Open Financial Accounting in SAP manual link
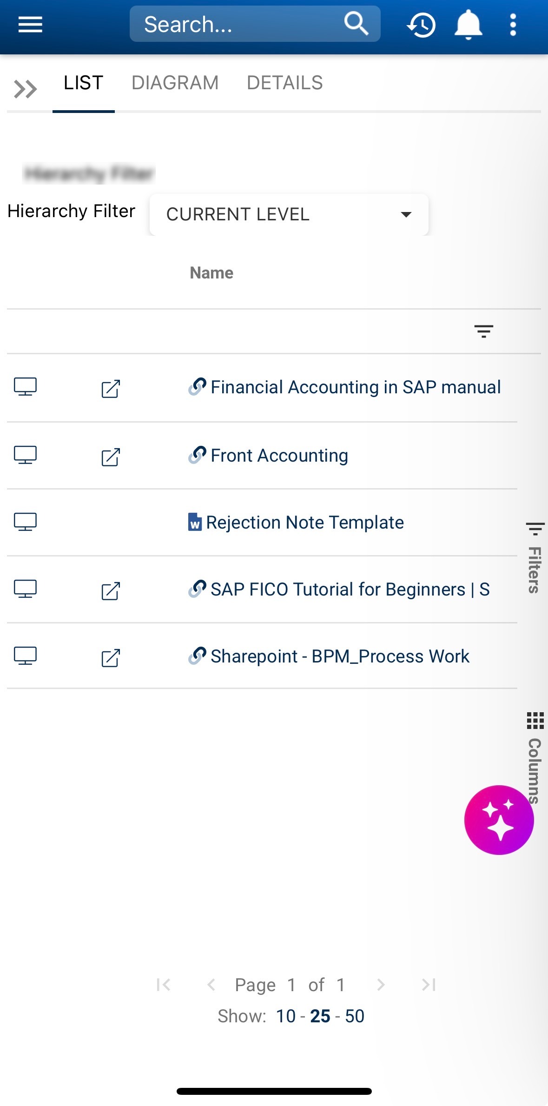This screenshot has height=1106, width=548. point(355,387)
